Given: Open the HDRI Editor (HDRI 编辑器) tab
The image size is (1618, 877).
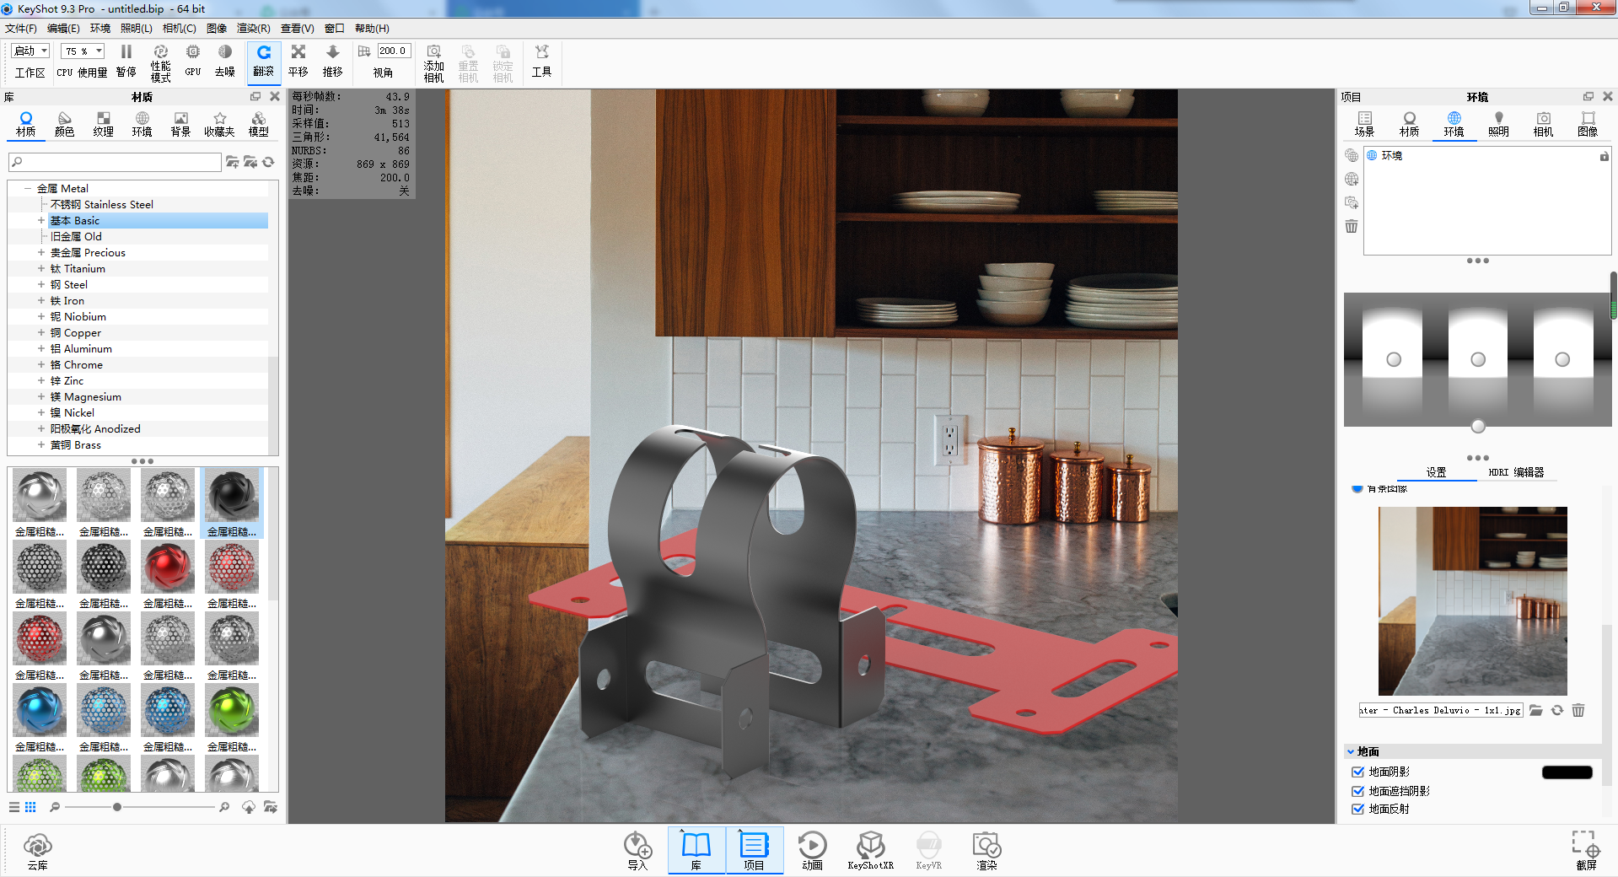Looking at the screenshot, I should (1516, 472).
